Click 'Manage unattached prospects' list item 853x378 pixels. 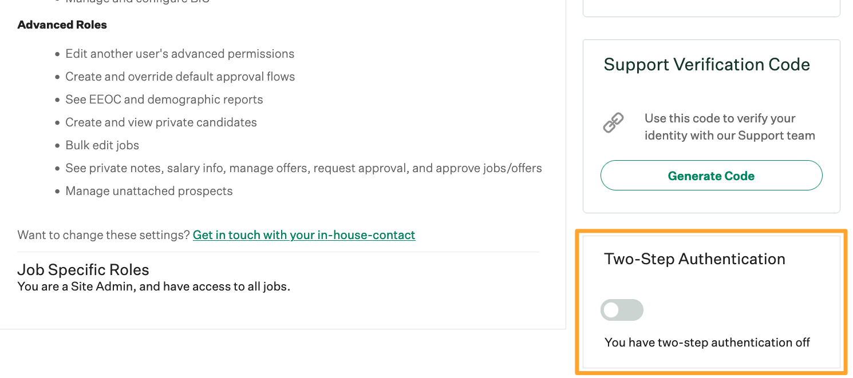tap(149, 191)
